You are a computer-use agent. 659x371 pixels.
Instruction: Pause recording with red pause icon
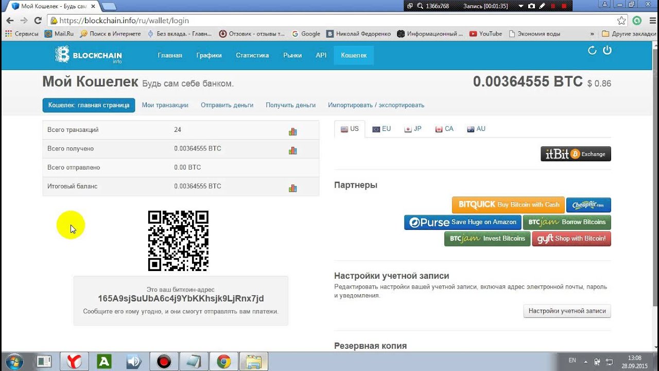point(553,6)
